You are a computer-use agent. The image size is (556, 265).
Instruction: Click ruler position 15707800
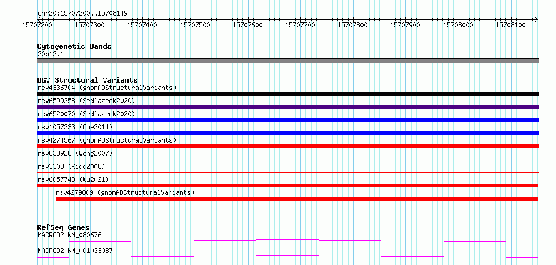[353, 25]
